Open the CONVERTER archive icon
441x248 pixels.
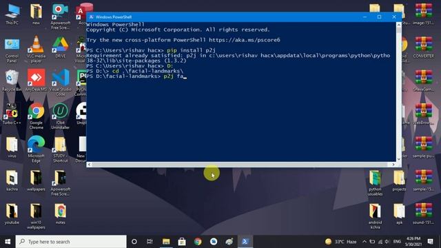tap(424, 48)
